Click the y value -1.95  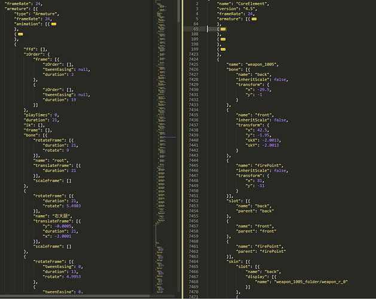(264, 135)
